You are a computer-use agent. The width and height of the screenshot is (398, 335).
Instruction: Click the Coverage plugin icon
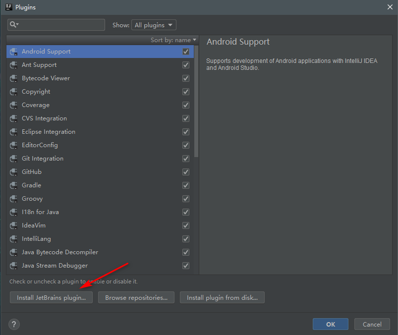click(14, 105)
